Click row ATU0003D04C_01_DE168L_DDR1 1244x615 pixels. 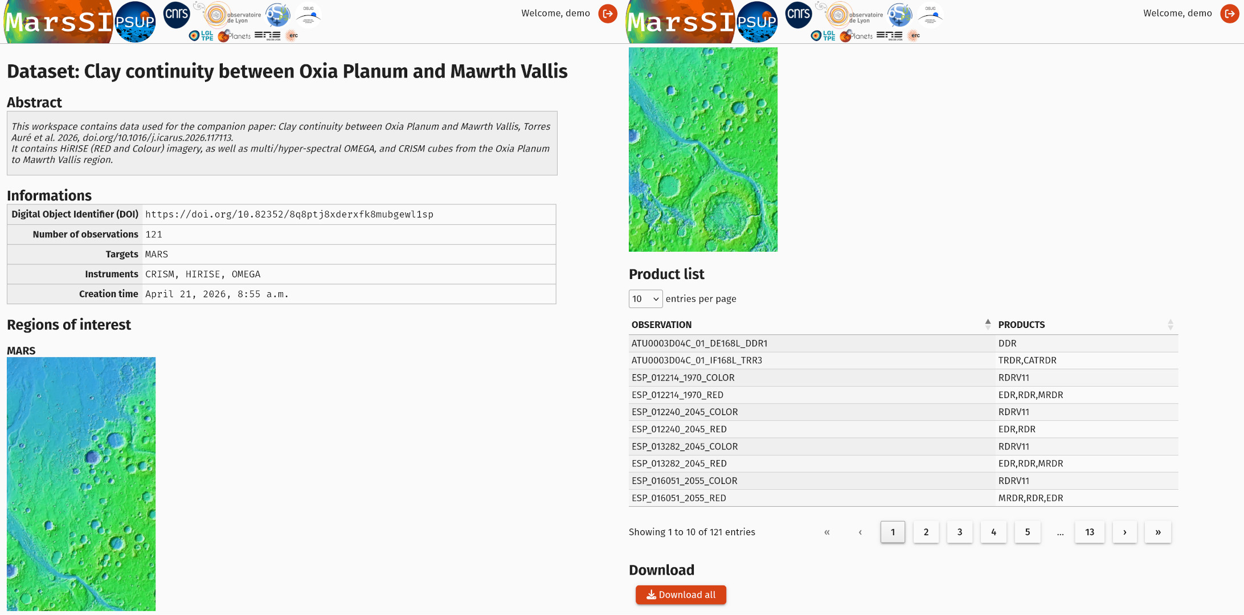pyautogui.click(x=903, y=343)
